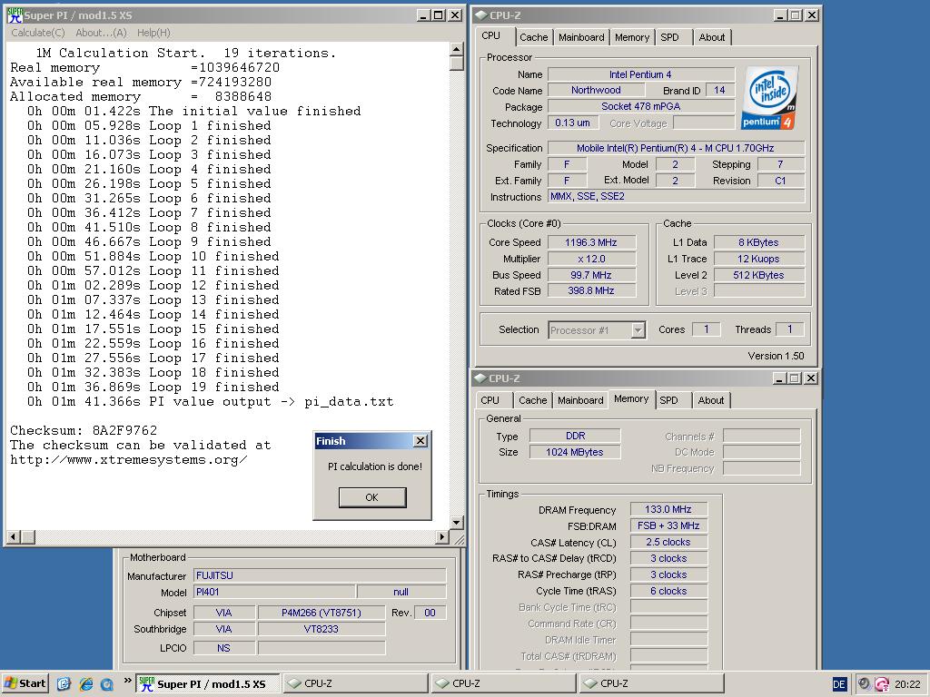Switch to Super PI taskbar button

pos(208,684)
